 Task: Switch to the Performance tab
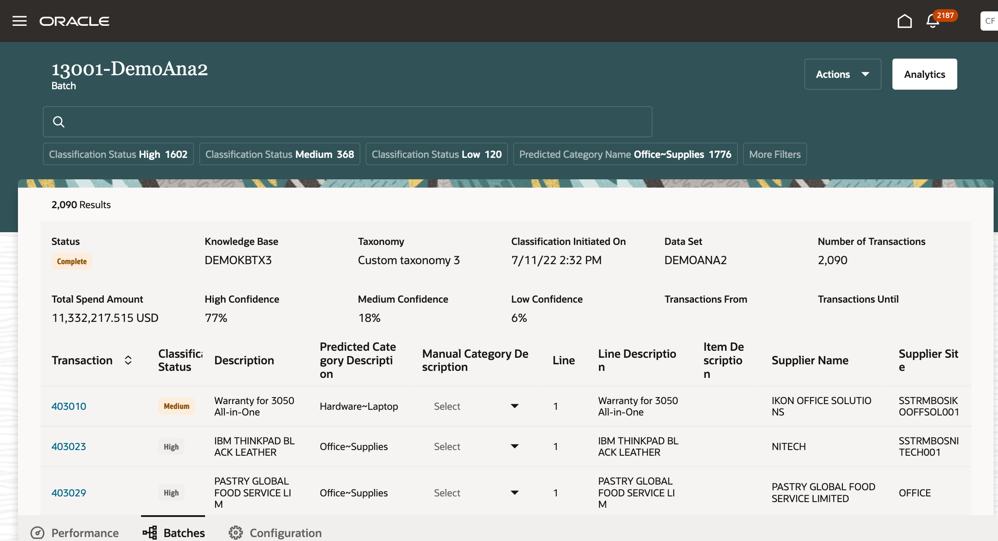point(85,532)
